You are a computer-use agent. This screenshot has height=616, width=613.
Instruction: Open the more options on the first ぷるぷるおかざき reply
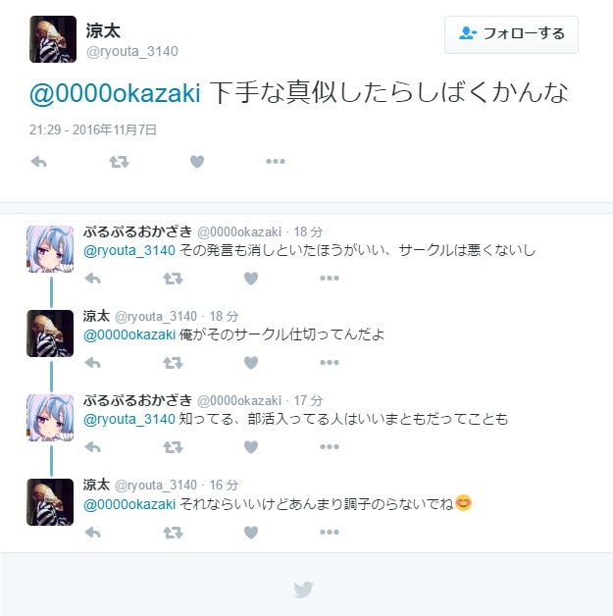(x=330, y=279)
